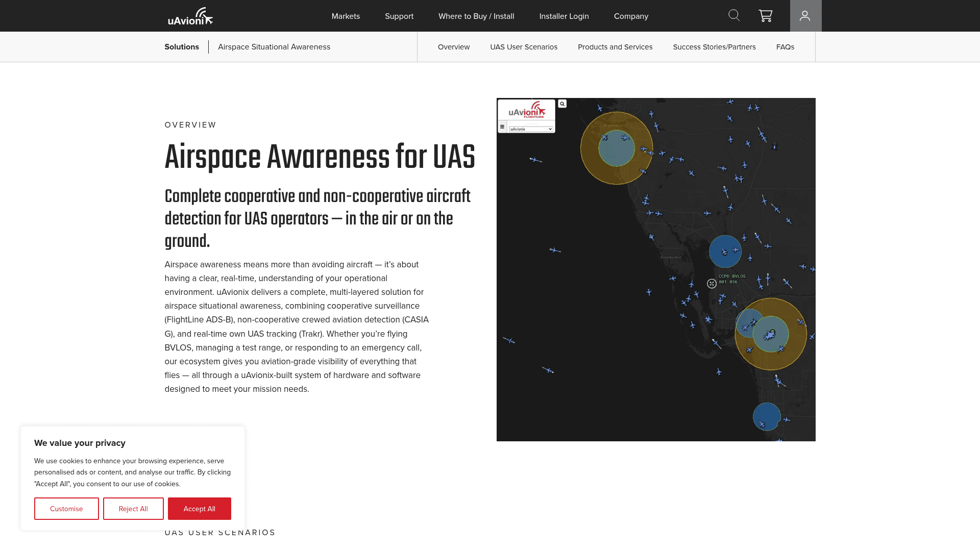Click Customise in the cookie banner
Screen dimensions: 980x551
(x=66, y=509)
